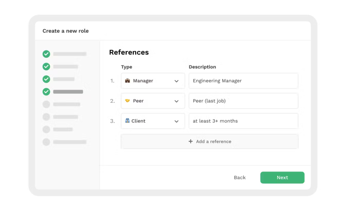Click the Type column label
346x211 pixels.
point(127,67)
